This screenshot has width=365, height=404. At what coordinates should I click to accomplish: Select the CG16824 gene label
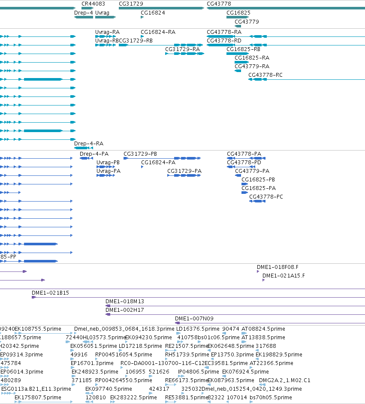[153, 12]
